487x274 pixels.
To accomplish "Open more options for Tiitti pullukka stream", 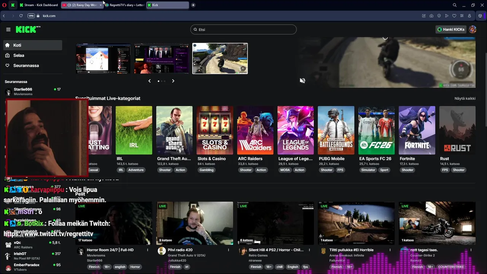I will tap(390, 250).
